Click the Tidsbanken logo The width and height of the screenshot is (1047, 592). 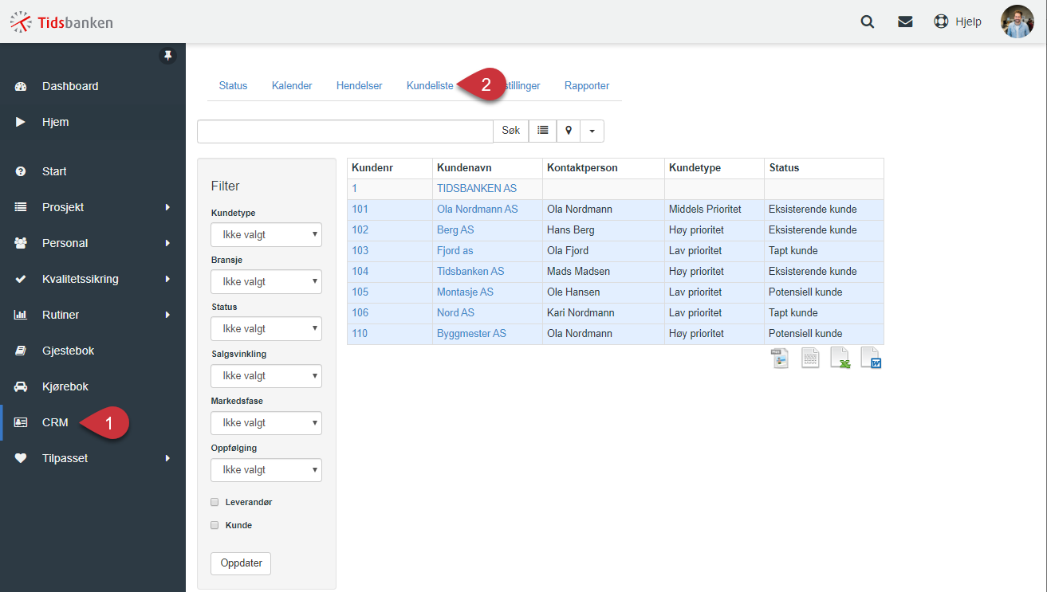tap(61, 22)
